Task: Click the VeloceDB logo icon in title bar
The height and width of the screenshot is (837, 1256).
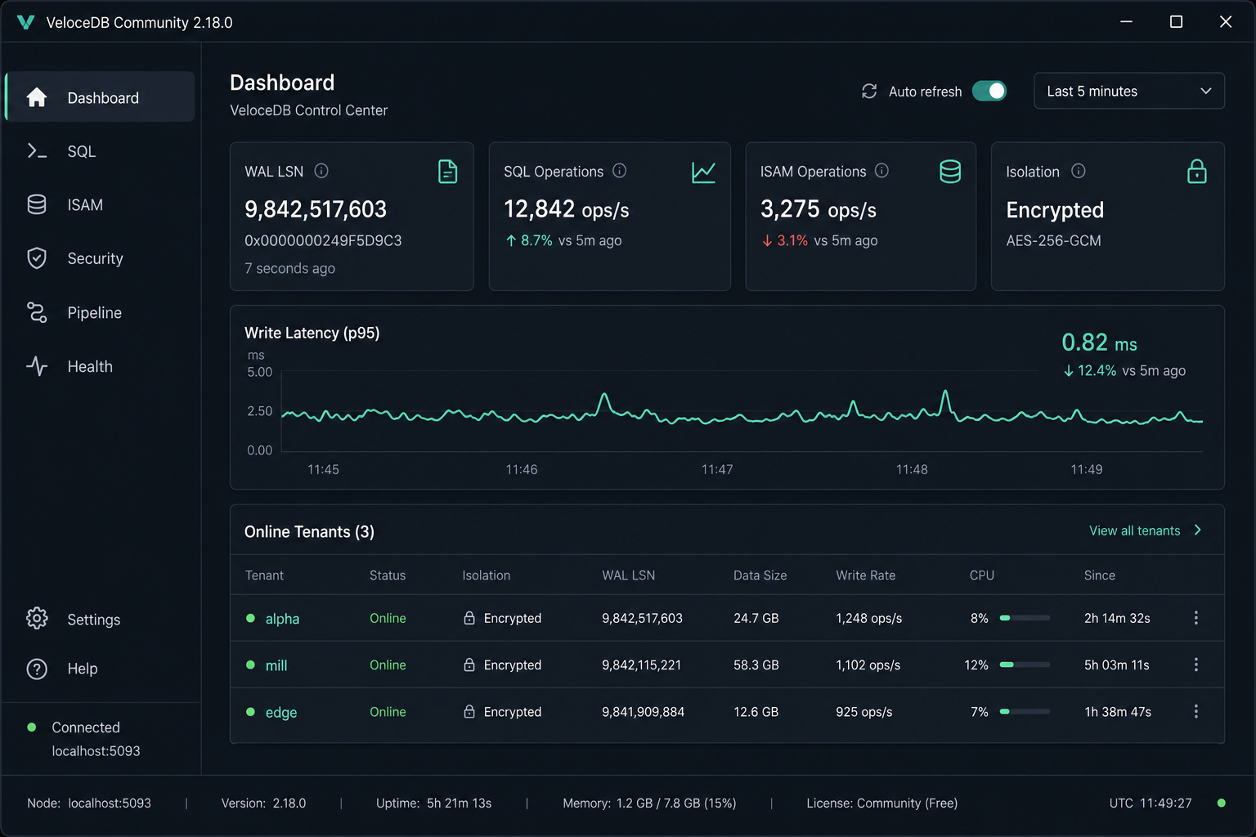Action: click(x=25, y=22)
